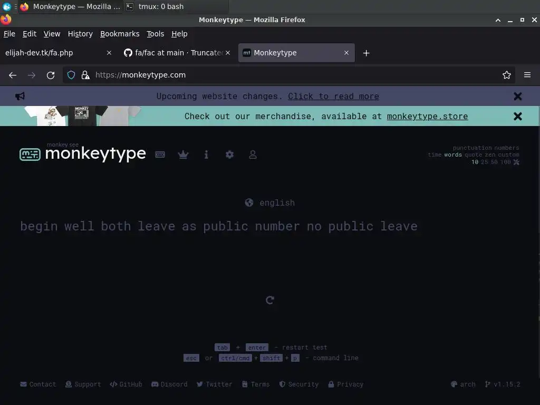Restart the test with the refresh icon
The image size is (540, 405).
[270, 300]
